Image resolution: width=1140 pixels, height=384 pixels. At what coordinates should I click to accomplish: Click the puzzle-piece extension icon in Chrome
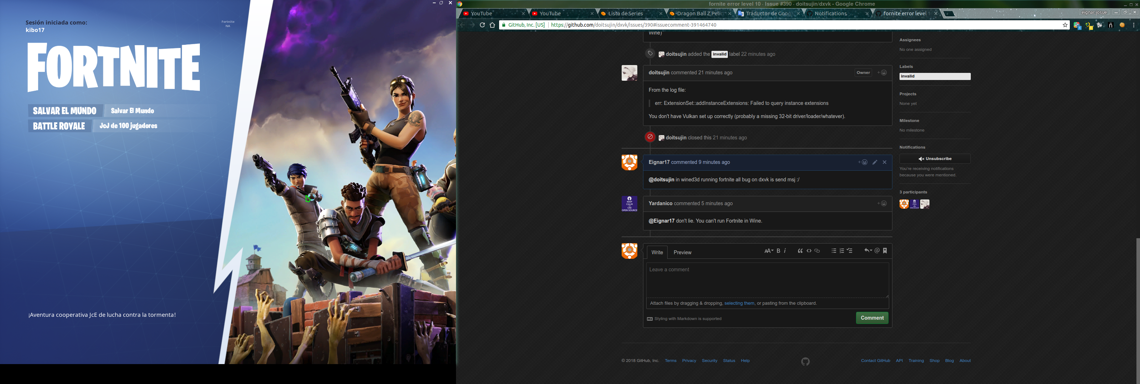pos(1100,25)
